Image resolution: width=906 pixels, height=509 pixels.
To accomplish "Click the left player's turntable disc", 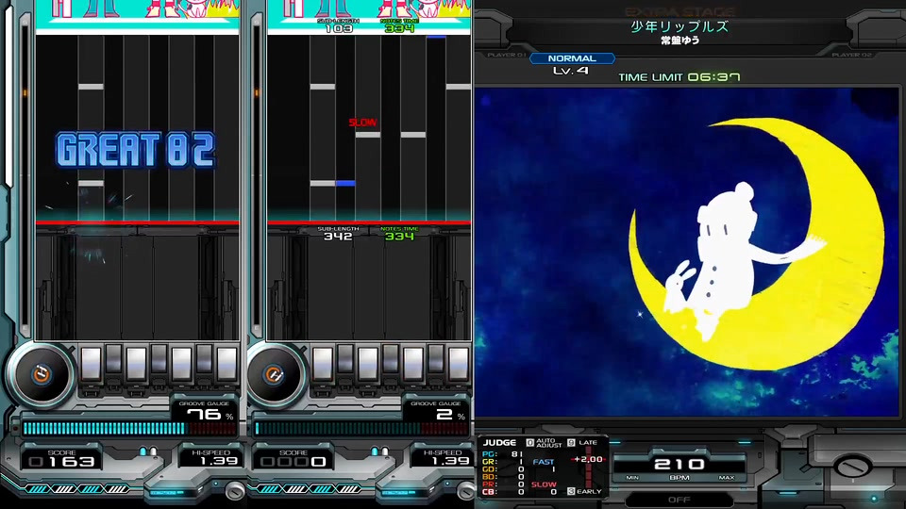I will click(41, 374).
